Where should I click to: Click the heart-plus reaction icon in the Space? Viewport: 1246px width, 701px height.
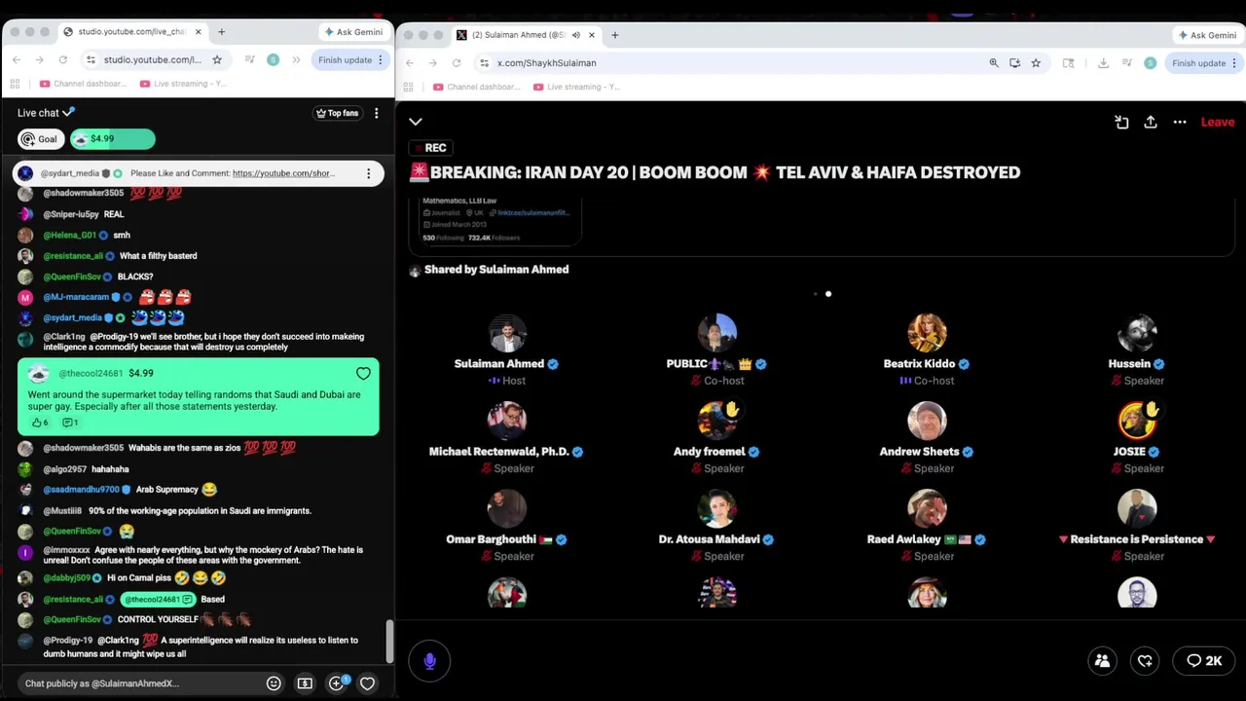tap(1145, 660)
